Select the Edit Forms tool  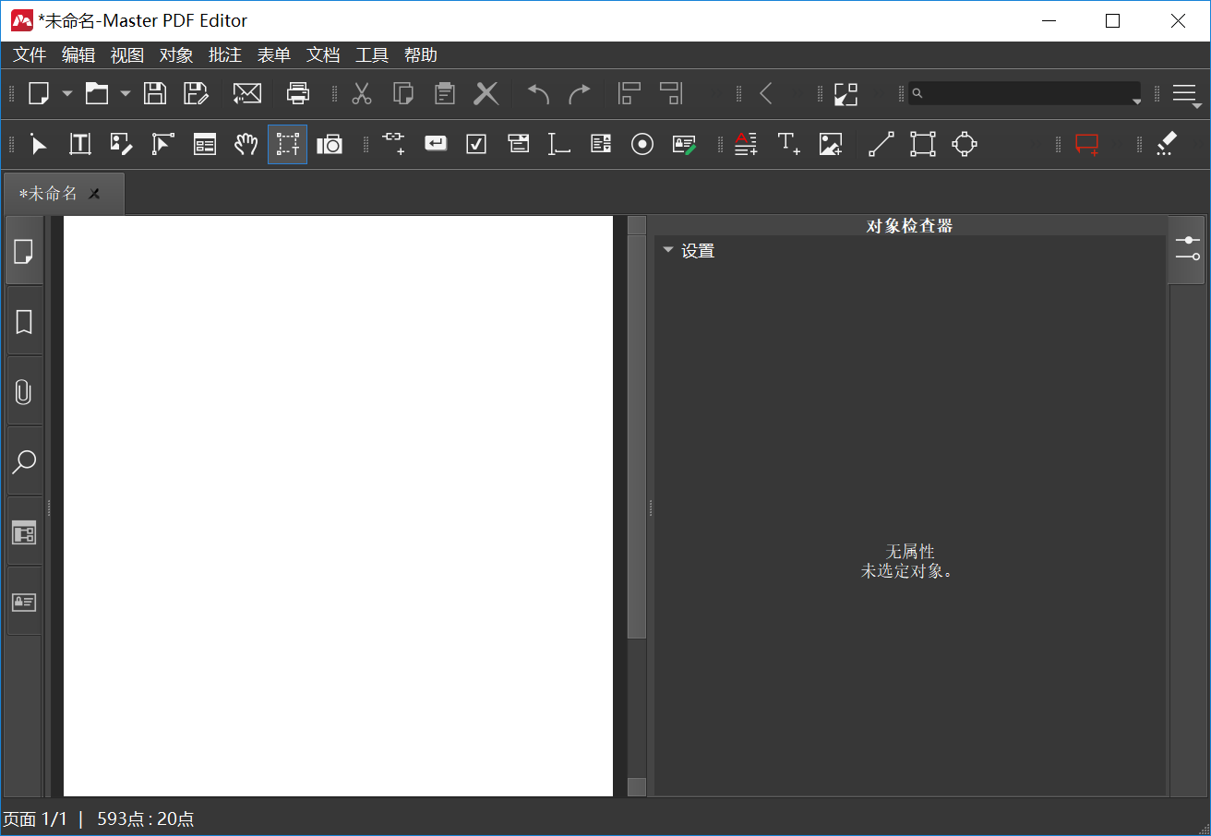pos(162,144)
